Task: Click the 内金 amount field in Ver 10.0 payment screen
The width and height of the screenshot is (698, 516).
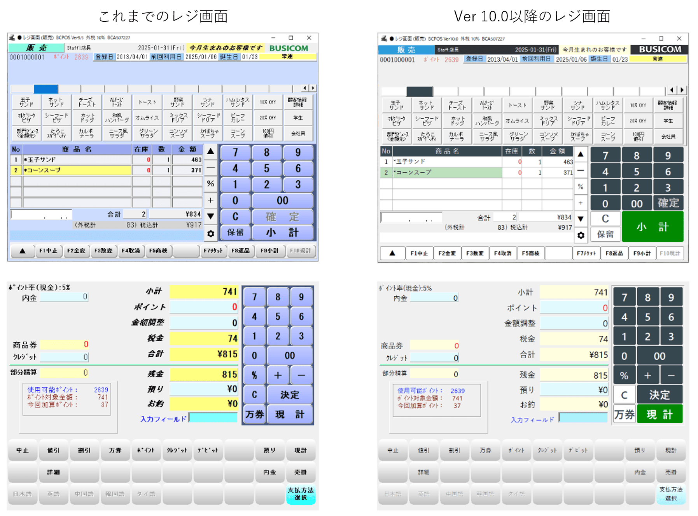Action: (434, 298)
